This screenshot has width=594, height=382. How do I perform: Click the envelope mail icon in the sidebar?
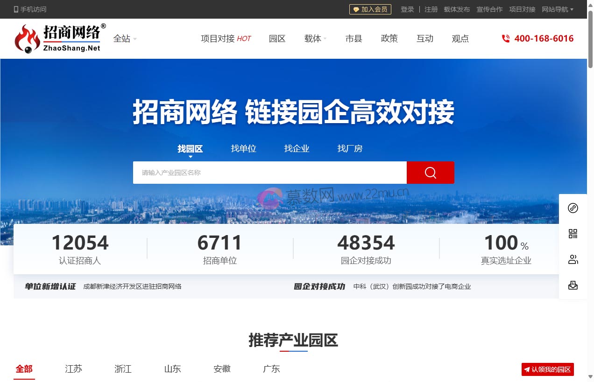pos(573,285)
